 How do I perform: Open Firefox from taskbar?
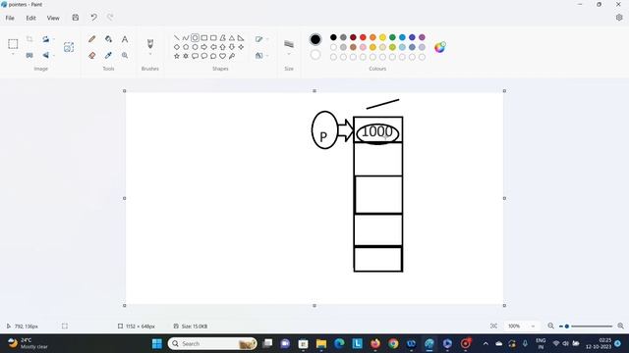pos(375,343)
